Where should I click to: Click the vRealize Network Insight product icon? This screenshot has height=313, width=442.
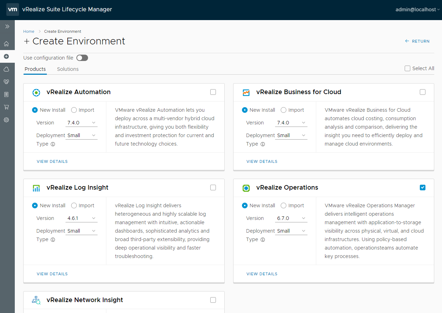pyautogui.click(x=36, y=300)
